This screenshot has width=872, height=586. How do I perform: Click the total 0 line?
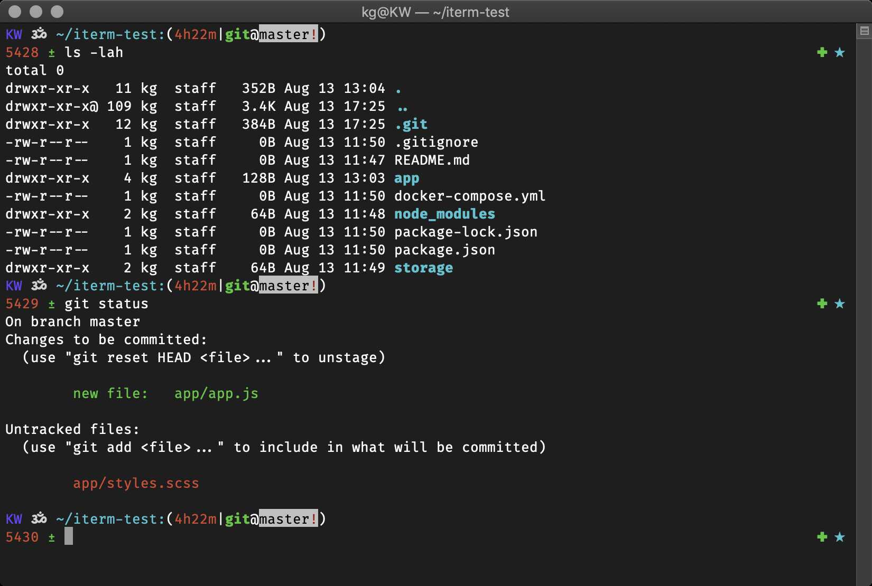coord(35,70)
